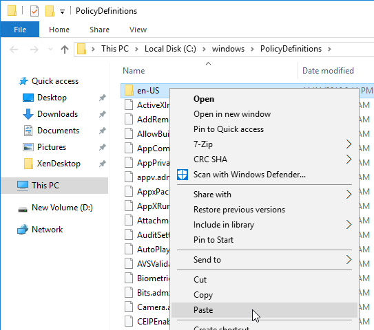Click the Properties icon in quick access toolbar
The image size is (374, 330).
[x=34, y=11]
